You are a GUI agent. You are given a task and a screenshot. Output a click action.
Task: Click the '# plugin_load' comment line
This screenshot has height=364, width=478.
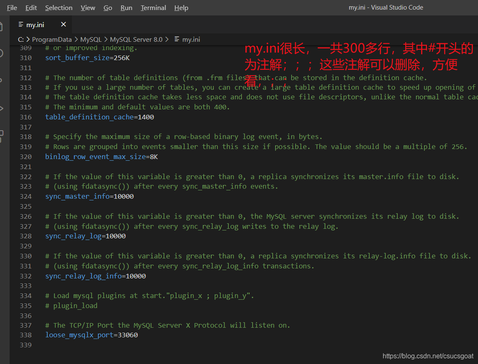coord(72,306)
